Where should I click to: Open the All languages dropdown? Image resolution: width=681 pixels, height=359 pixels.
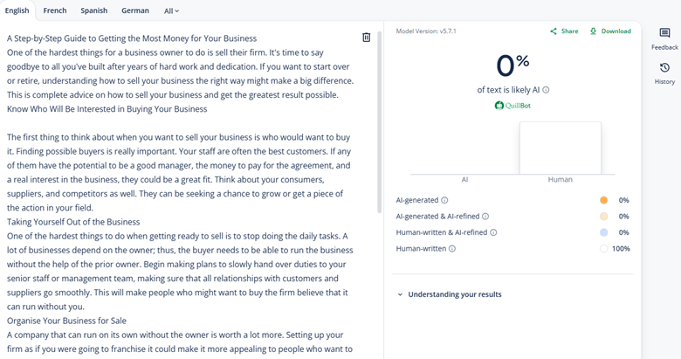[171, 11]
